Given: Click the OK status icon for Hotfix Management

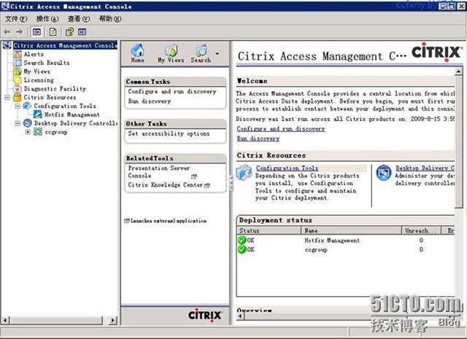Looking at the screenshot, I should [242, 240].
